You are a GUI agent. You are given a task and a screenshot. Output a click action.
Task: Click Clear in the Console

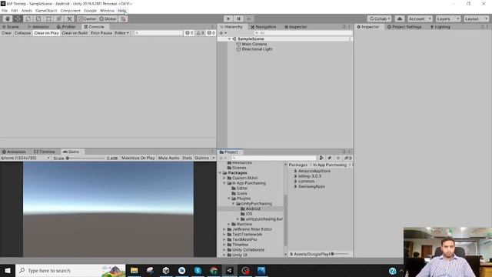(6, 33)
